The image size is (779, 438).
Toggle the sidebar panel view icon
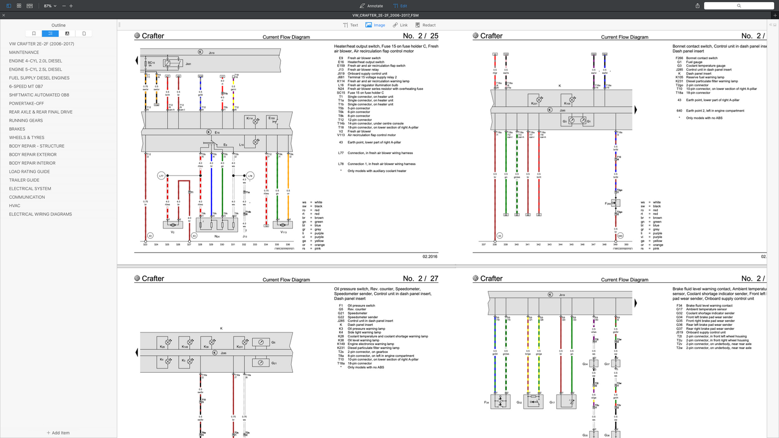click(9, 6)
